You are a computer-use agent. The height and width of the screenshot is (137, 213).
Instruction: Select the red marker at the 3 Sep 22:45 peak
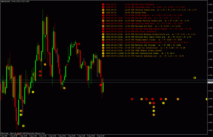pyautogui.click(x=79, y=44)
